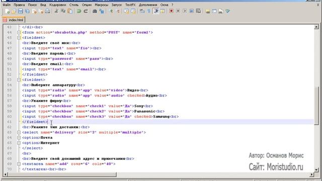Click the vertical scrollbar down arrow
The width and height of the screenshot is (322, 181).
pyautogui.click(x=316, y=170)
